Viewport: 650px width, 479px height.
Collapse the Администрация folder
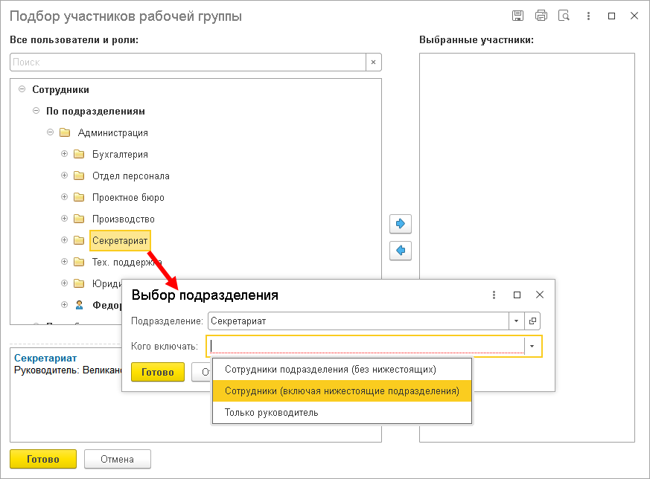click(x=50, y=132)
